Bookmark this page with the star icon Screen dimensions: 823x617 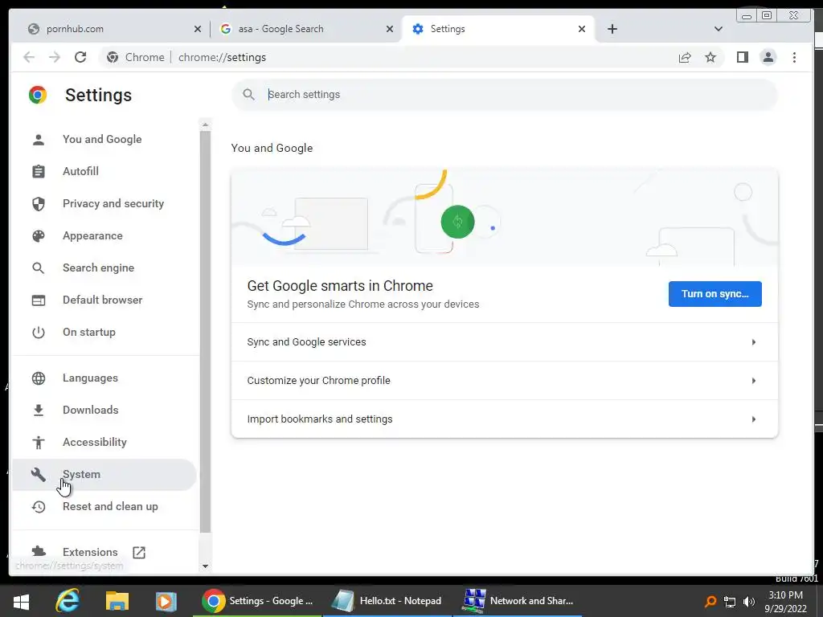[x=710, y=57]
